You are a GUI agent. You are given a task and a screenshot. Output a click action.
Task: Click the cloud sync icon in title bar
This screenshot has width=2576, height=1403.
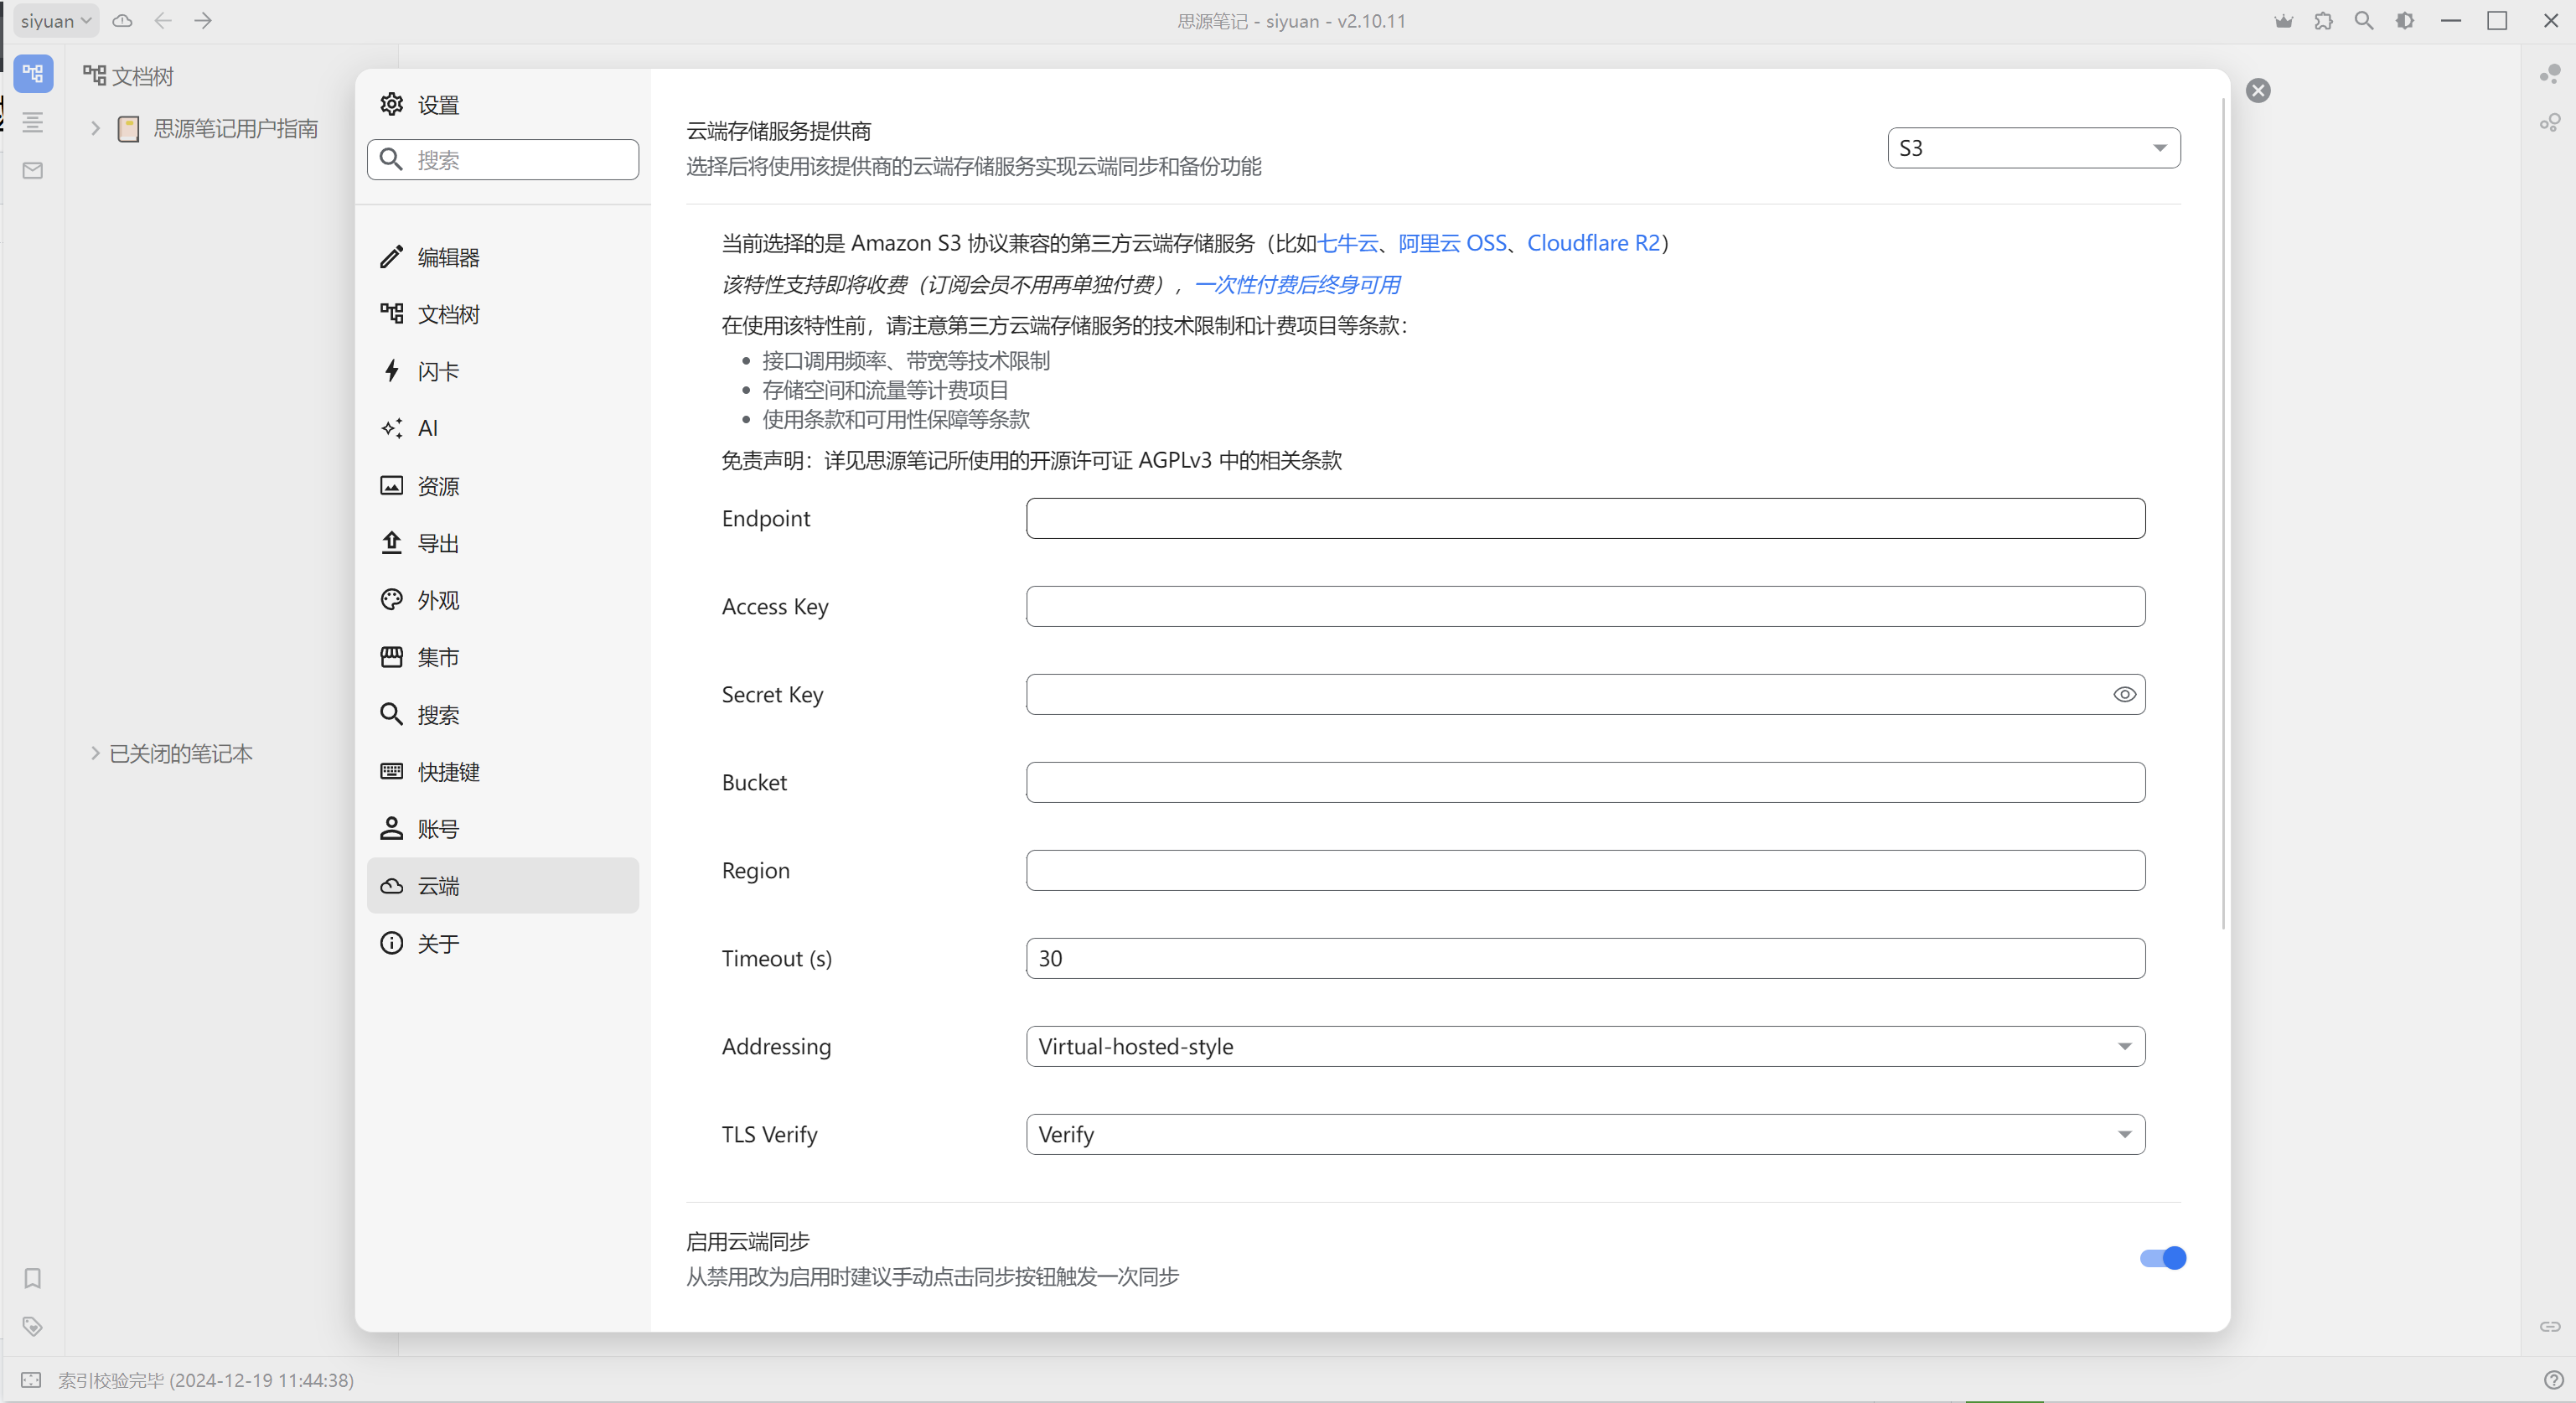[x=122, y=20]
